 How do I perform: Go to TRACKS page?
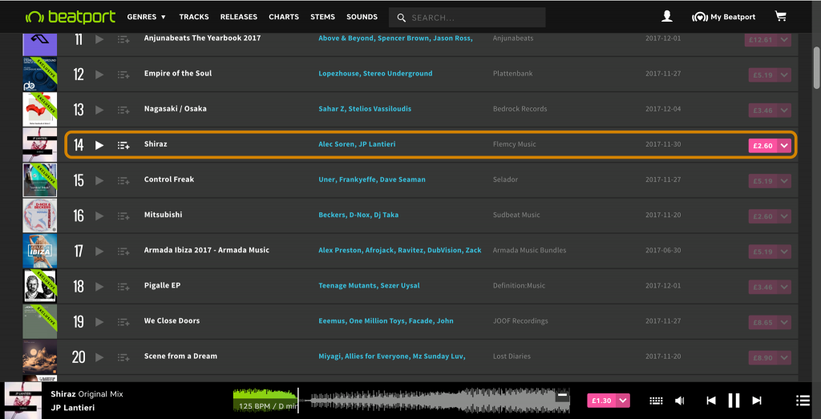[x=194, y=17]
